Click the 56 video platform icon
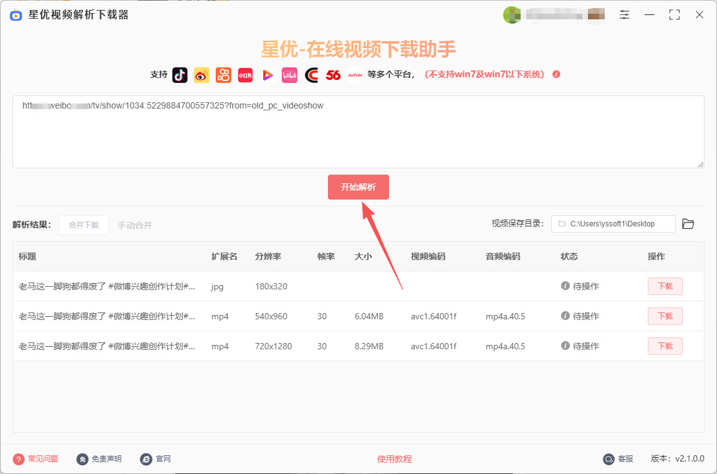The width and height of the screenshot is (717, 474). click(334, 75)
